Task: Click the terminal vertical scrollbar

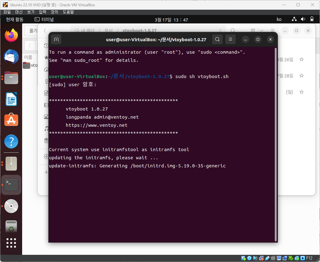Action: [276, 144]
